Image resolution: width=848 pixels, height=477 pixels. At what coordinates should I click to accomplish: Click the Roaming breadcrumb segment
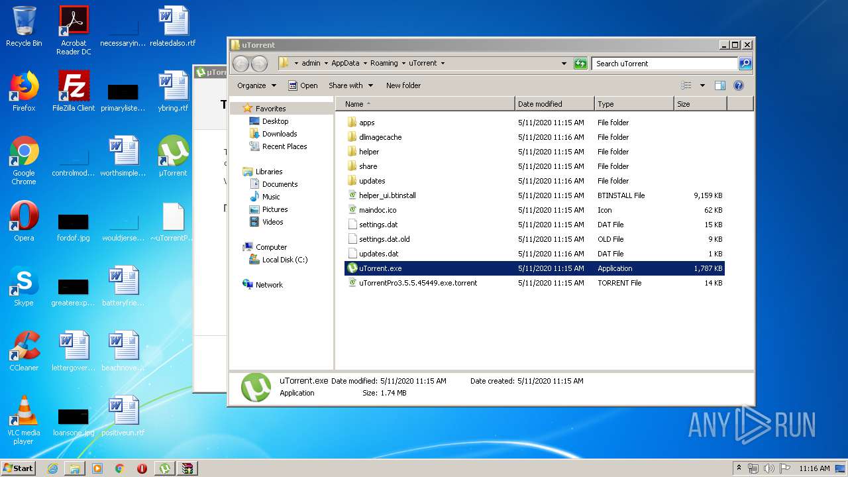pyautogui.click(x=384, y=64)
